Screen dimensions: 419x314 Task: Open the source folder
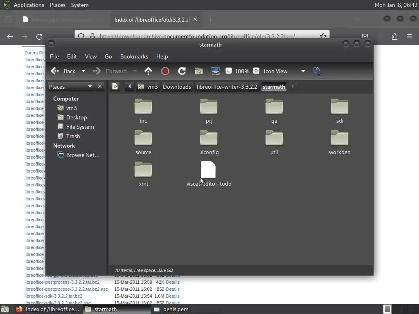(x=143, y=143)
